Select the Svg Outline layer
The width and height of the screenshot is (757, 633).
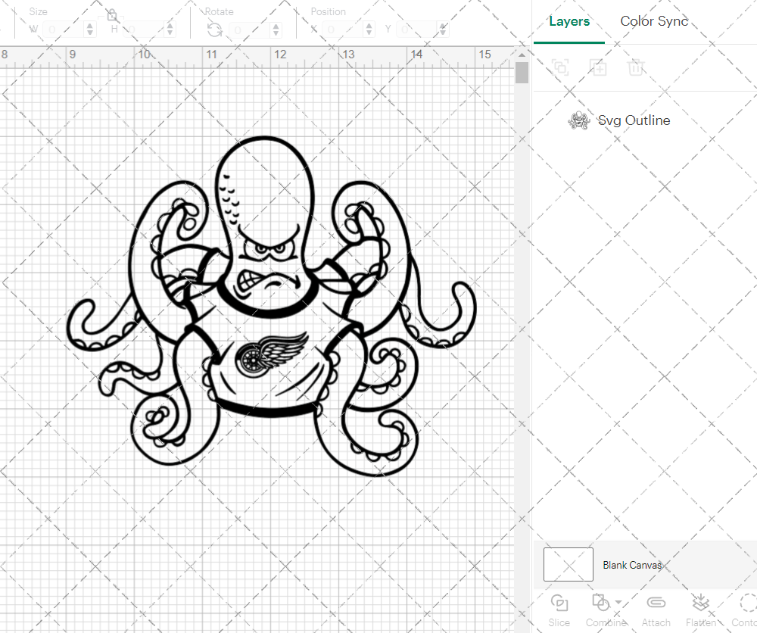pyautogui.click(x=634, y=120)
